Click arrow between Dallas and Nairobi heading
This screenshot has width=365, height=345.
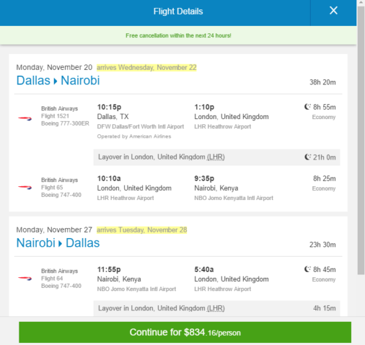(55, 81)
